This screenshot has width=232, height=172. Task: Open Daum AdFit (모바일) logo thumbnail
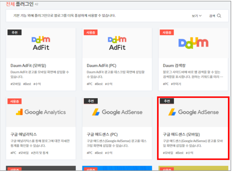coord(41,43)
